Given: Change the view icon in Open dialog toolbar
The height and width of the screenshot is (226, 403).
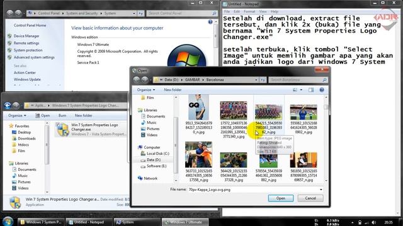Looking at the screenshot, I should [x=295, y=90].
